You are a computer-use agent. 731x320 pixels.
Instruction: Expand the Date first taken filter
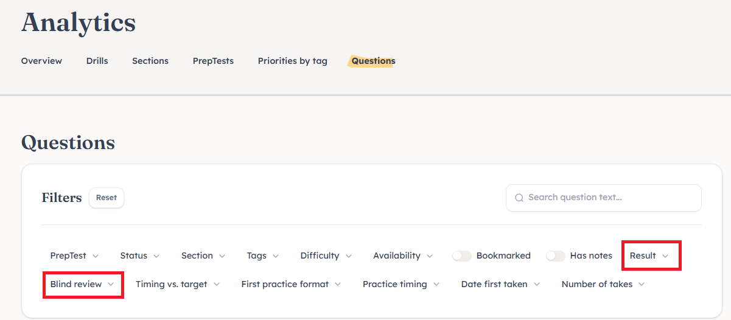(500, 285)
